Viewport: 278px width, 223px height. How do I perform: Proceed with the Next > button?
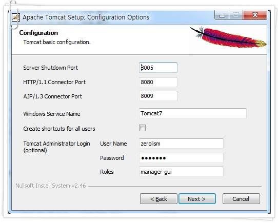coord(197,199)
